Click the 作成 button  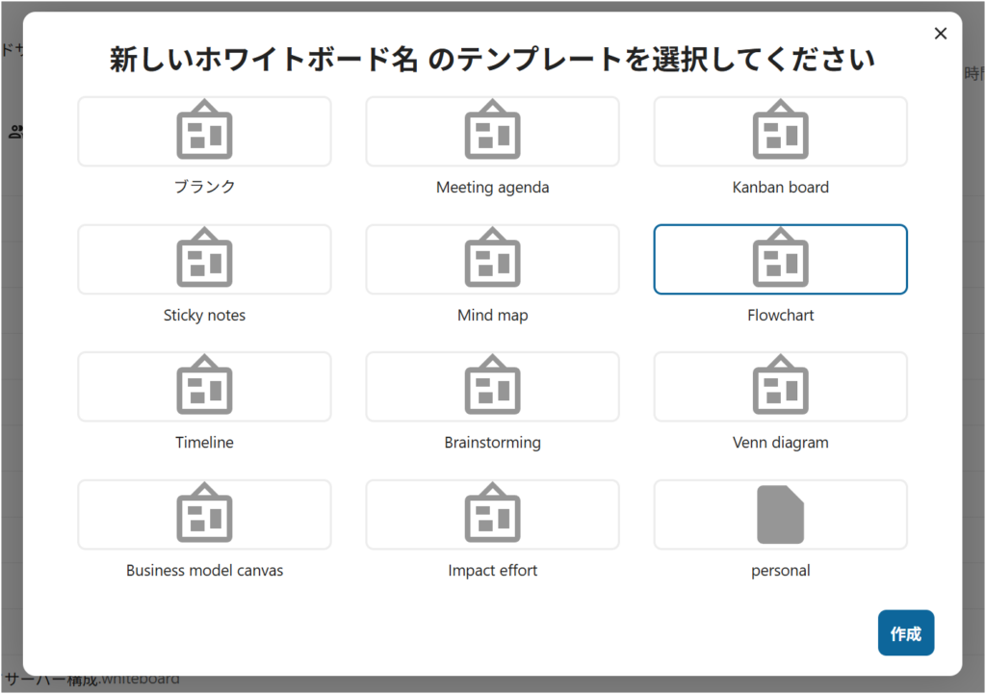(x=905, y=633)
